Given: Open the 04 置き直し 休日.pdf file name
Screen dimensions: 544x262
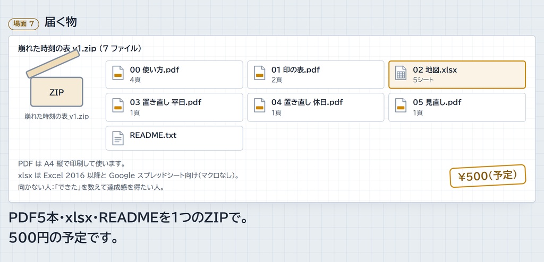Looking at the screenshot, I should click(x=307, y=102).
